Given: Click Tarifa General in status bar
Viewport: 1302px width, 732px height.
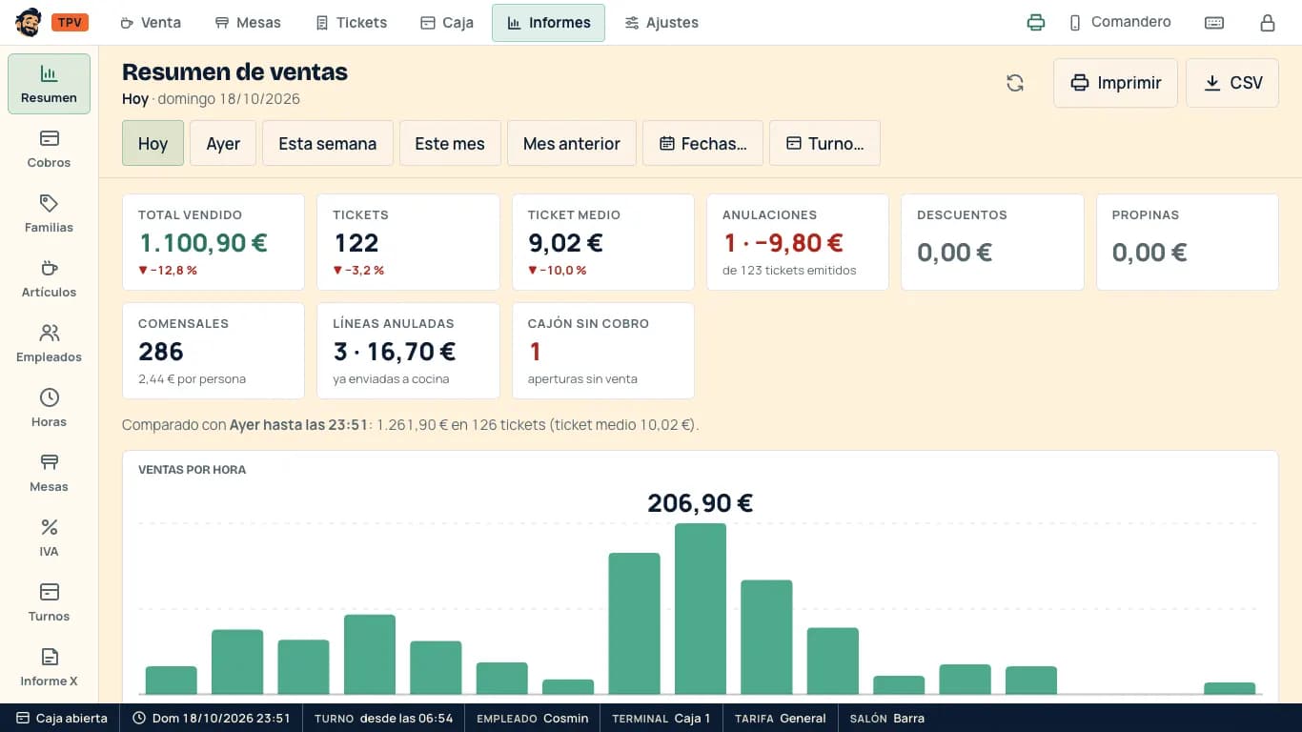Looking at the screenshot, I should click(781, 718).
